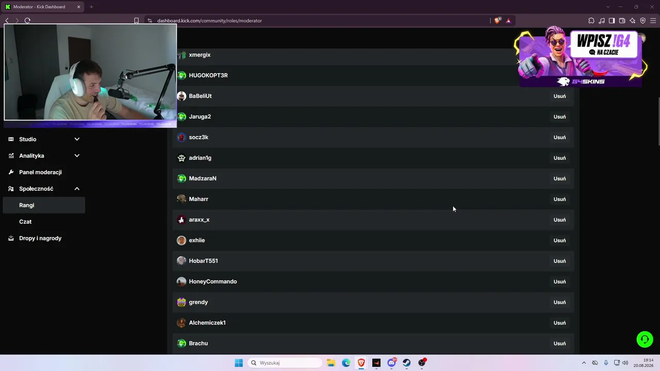Open a new browser tab with the plus

click(91, 7)
